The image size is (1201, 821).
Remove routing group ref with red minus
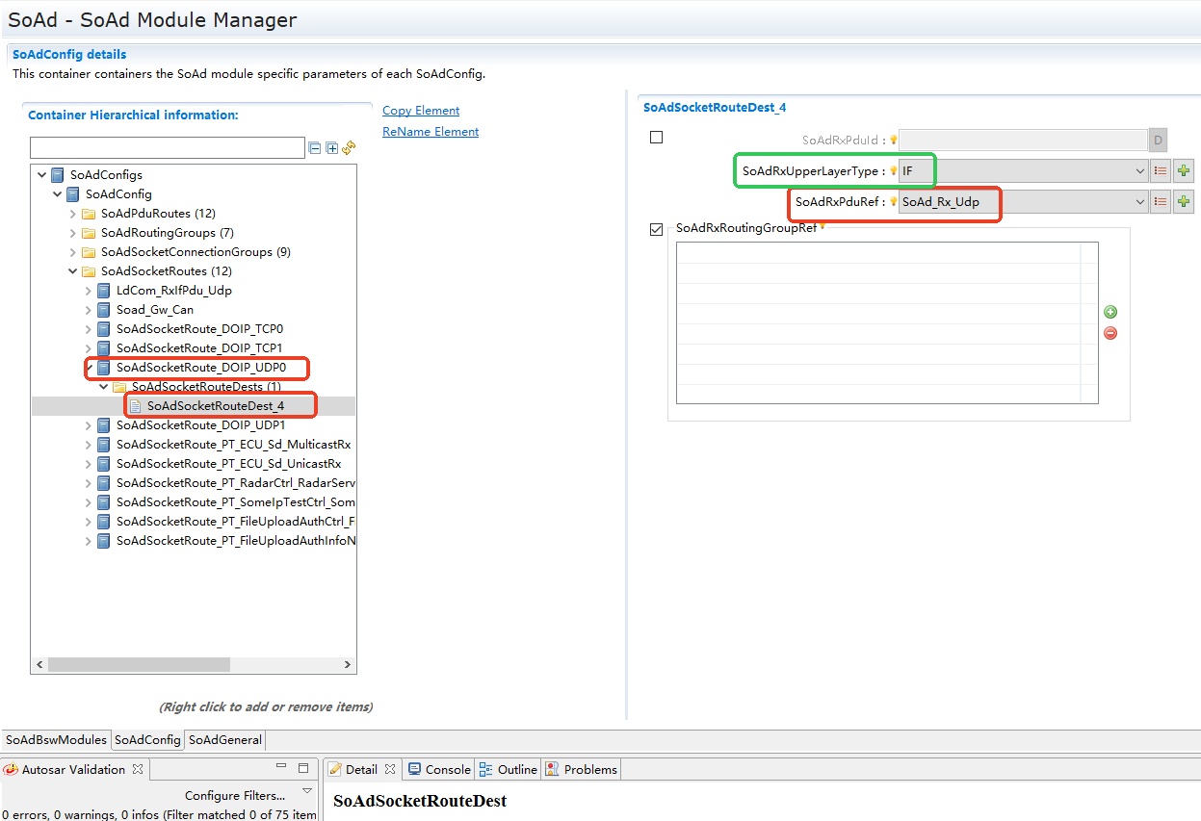1110,333
